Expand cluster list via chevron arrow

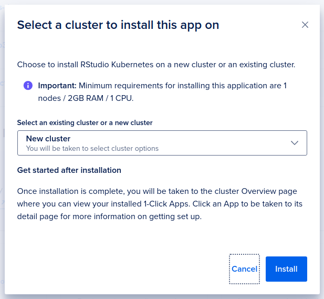click(295, 143)
